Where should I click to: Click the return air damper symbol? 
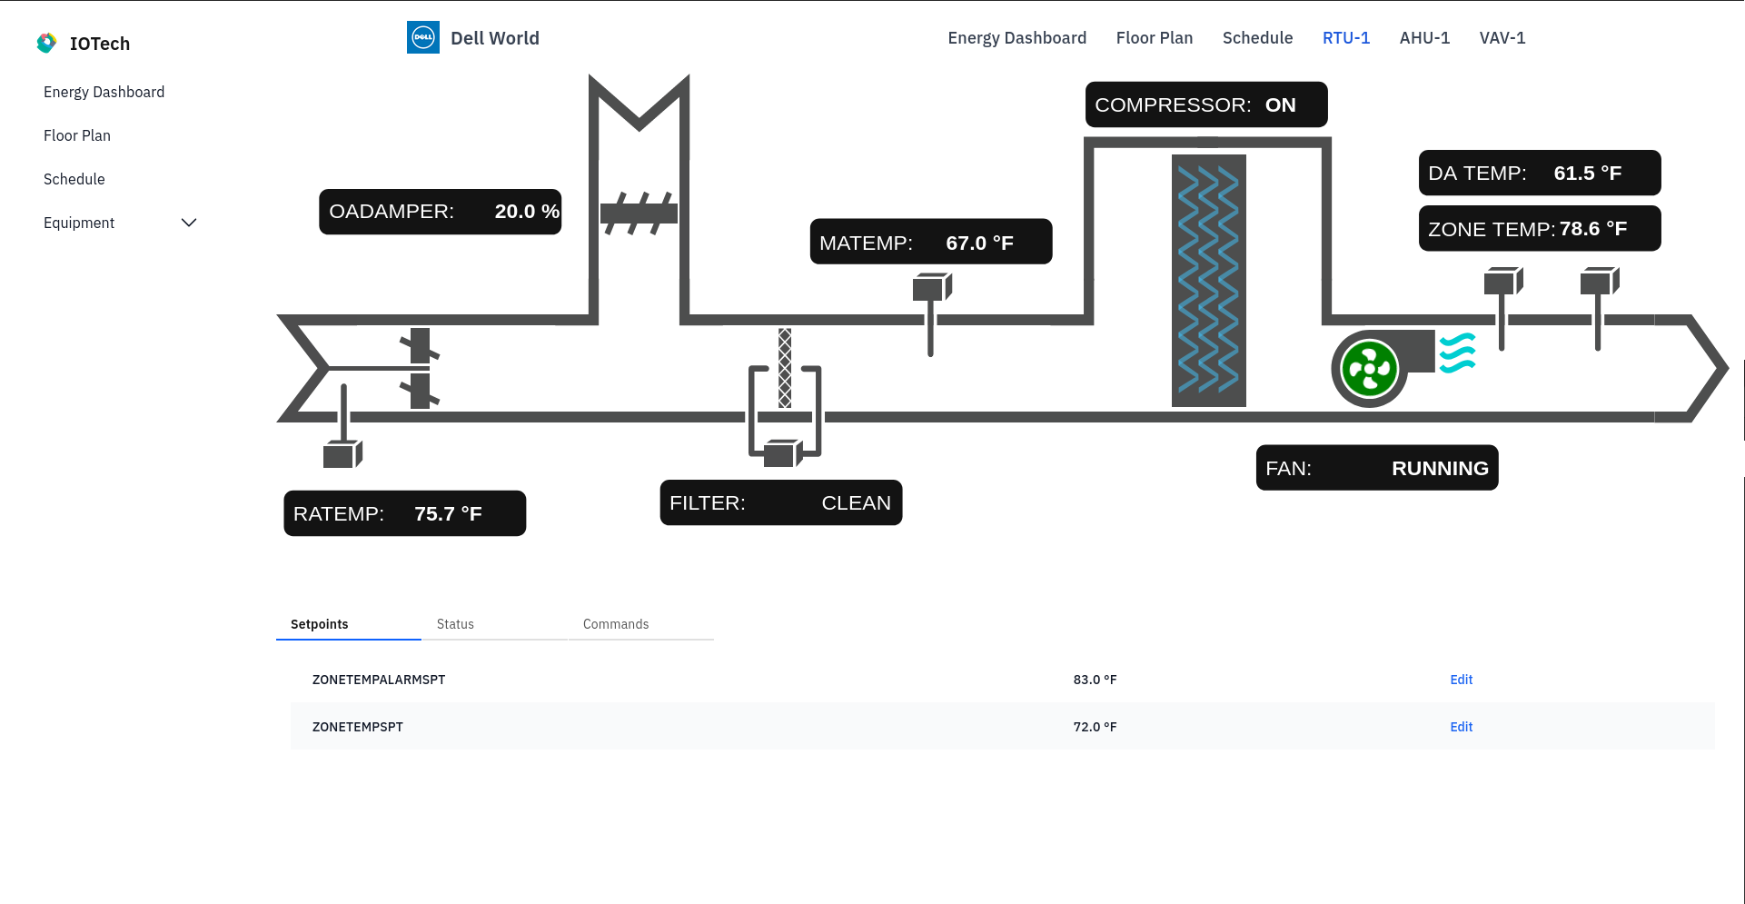tap(420, 368)
